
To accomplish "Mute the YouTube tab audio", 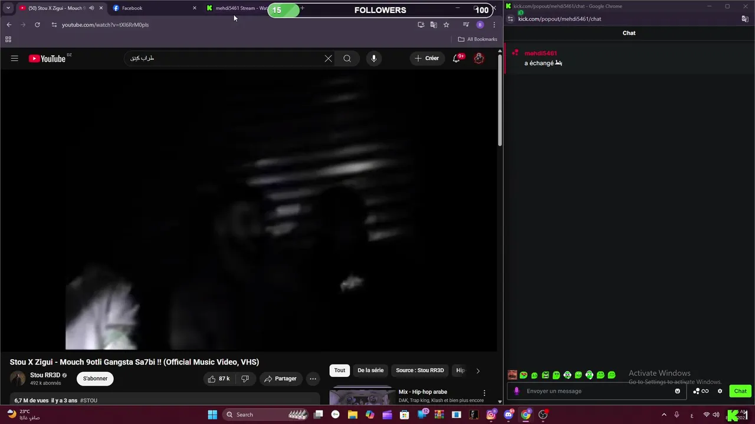I will tap(91, 8).
